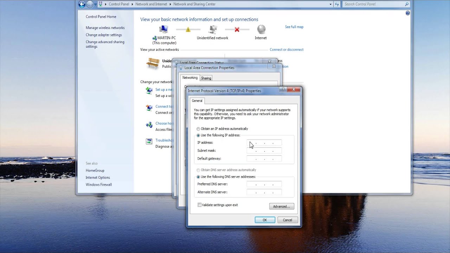The width and height of the screenshot is (450, 253).
Task: Close the Local Area Connection Properties window
Action: 274,66
